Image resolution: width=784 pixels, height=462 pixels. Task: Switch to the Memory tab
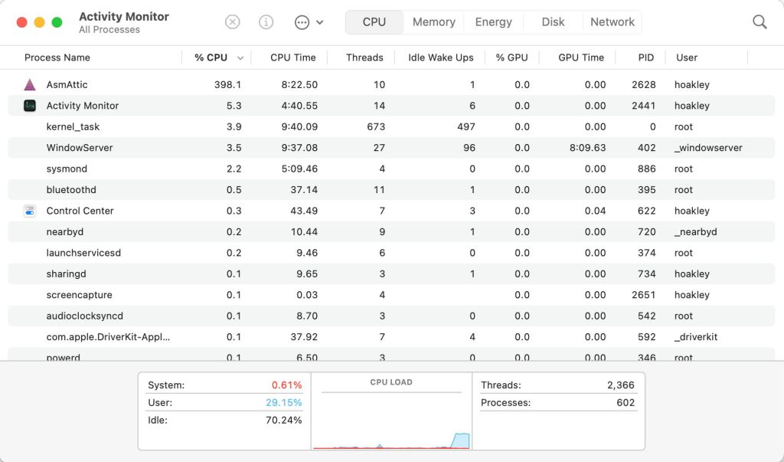[x=434, y=22]
